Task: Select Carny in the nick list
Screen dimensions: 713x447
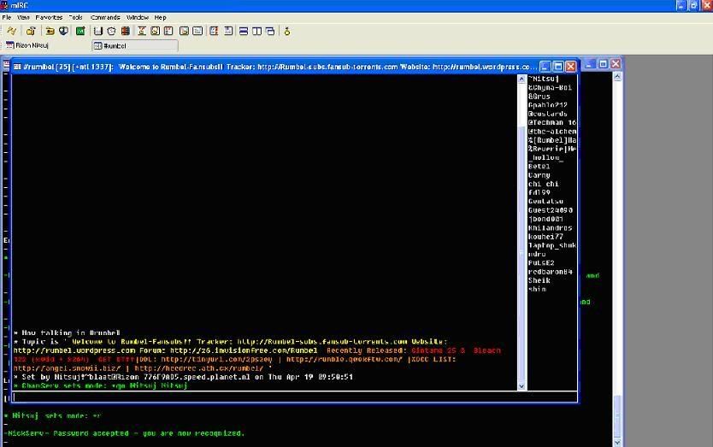Action: (x=539, y=175)
